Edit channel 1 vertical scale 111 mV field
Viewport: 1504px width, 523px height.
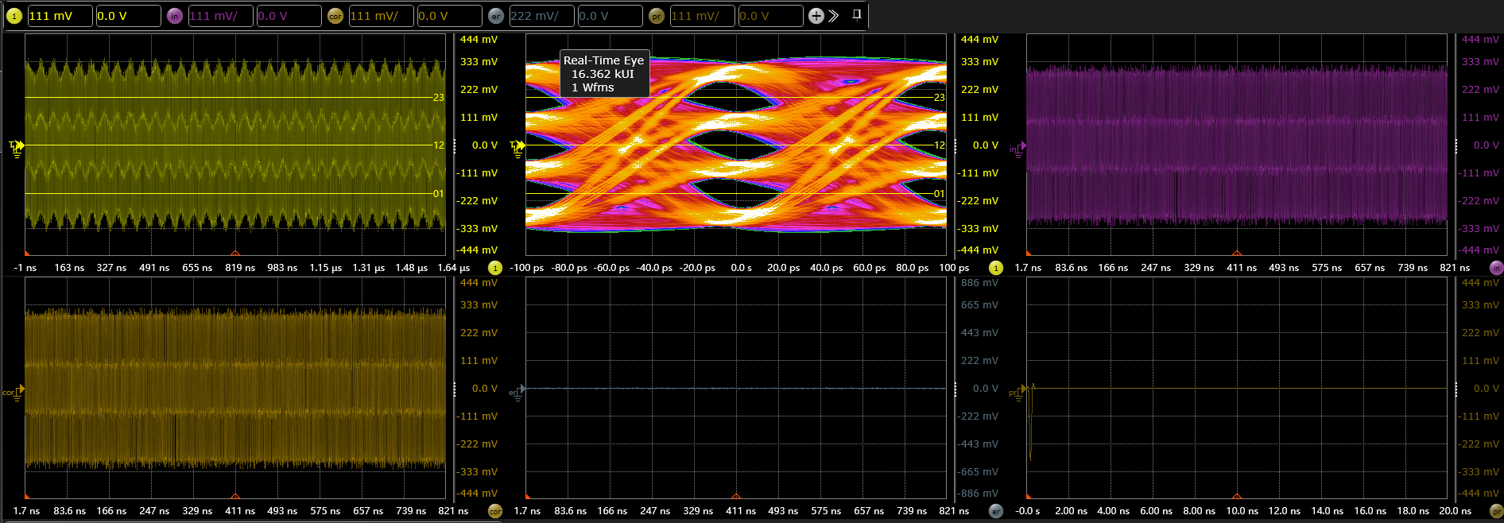(x=60, y=16)
